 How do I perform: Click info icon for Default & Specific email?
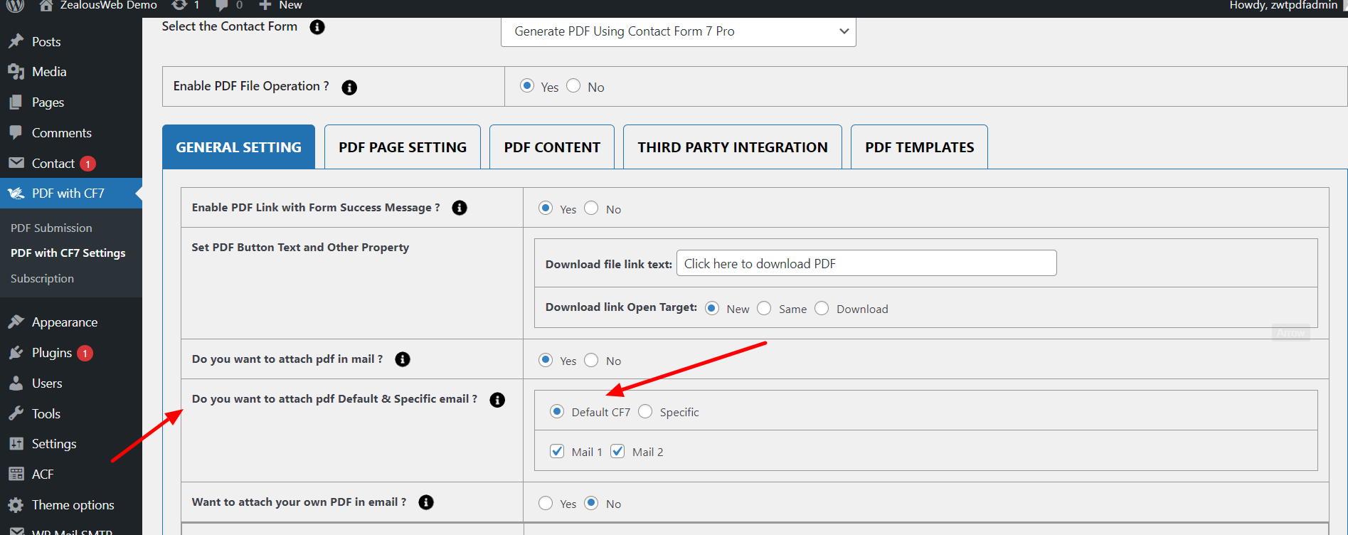click(x=497, y=400)
